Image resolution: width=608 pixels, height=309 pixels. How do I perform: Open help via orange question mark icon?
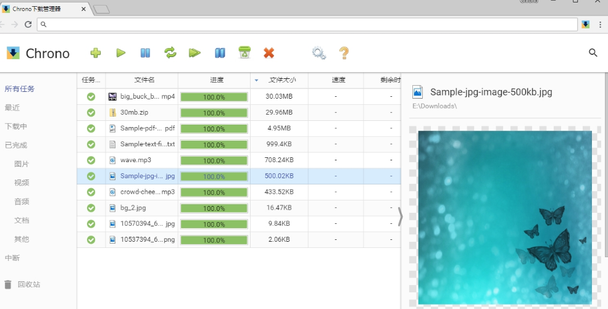coord(344,52)
